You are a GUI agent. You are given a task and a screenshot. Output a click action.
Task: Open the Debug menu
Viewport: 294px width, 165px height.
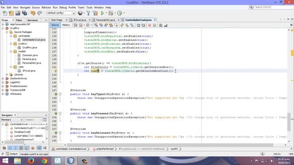[63, 7]
